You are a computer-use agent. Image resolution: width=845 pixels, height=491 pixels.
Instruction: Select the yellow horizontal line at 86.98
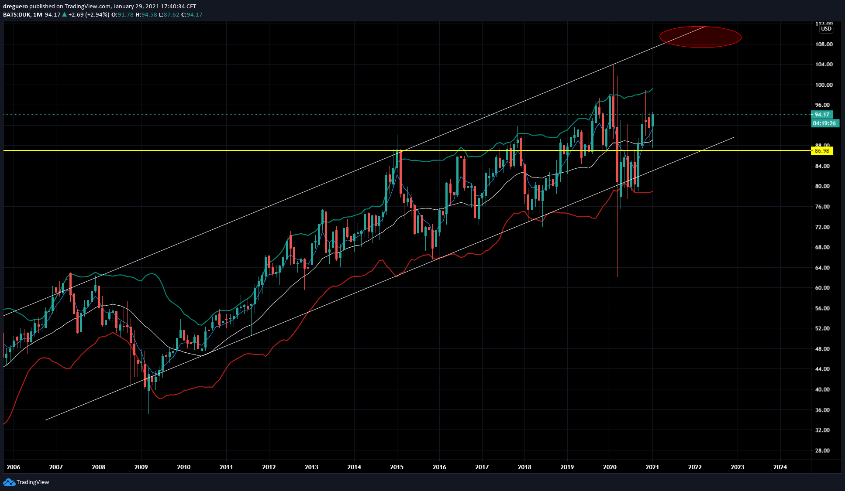(406, 150)
